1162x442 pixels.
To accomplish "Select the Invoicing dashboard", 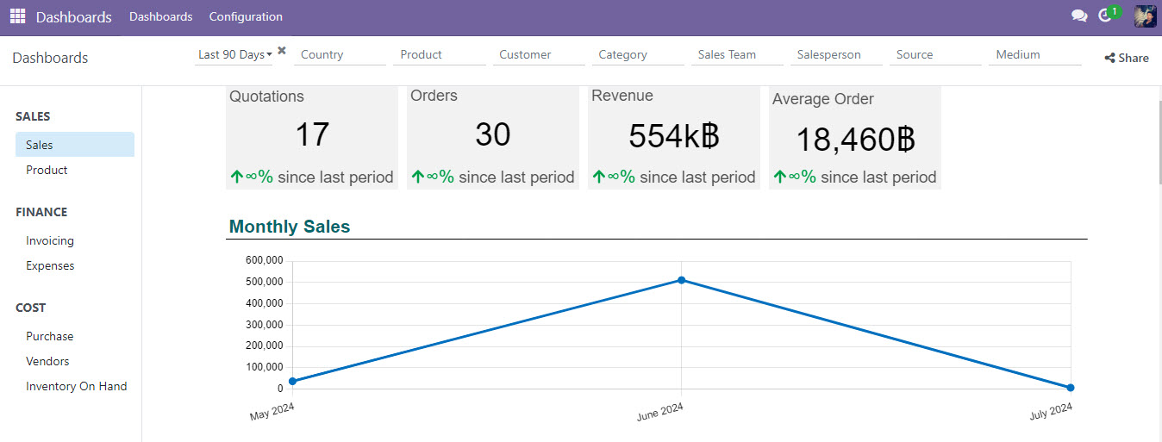I will coord(50,240).
